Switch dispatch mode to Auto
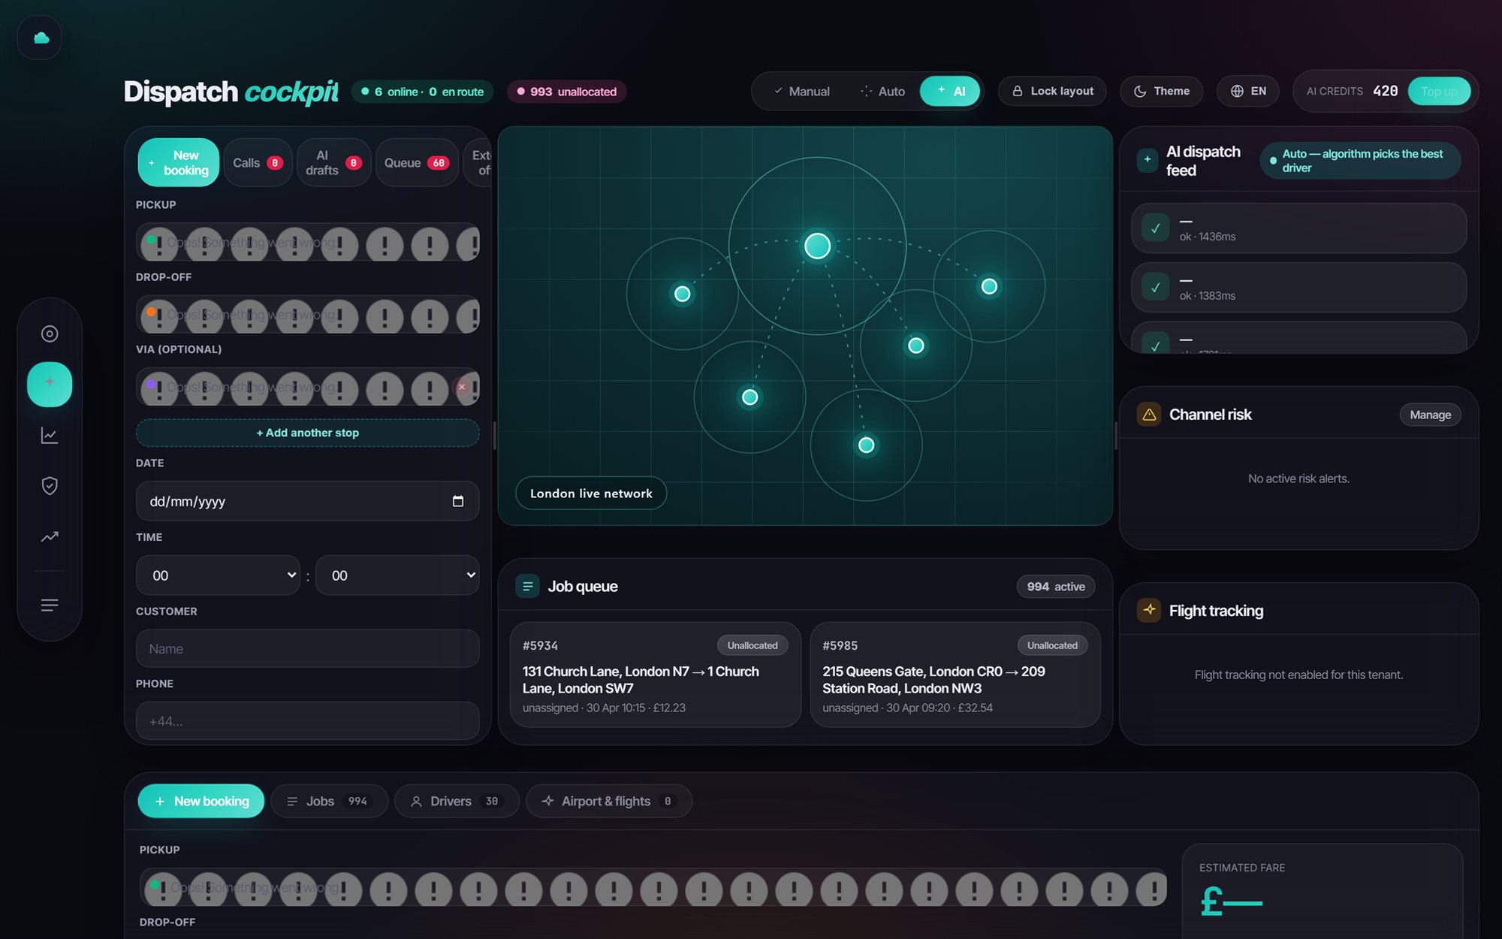Screen dimensions: 1502x939 pos(882,91)
